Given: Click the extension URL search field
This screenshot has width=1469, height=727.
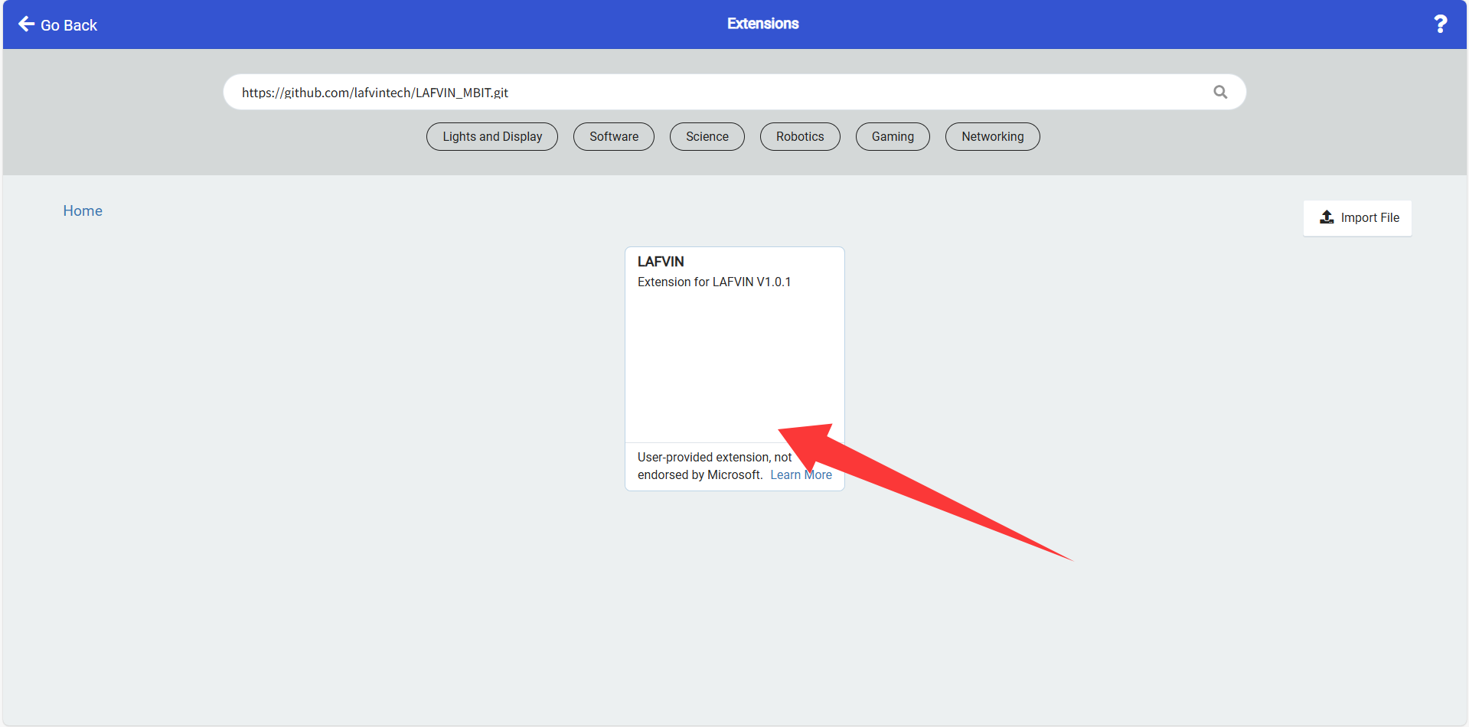Looking at the screenshot, I should 720,92.
